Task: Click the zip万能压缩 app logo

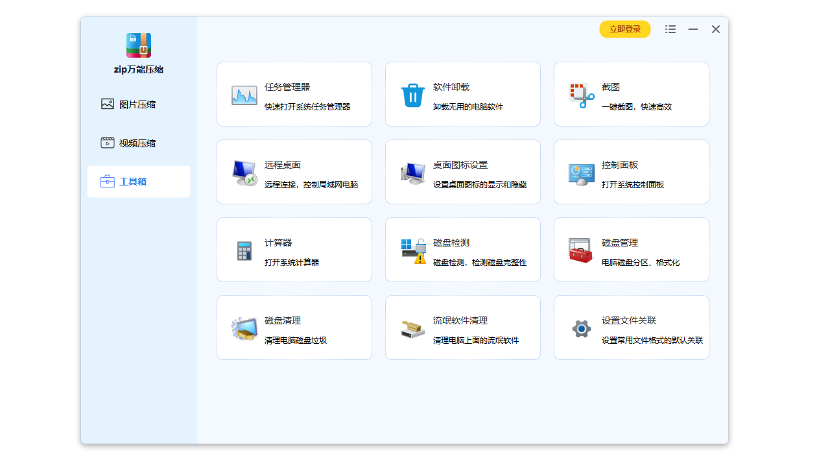Action: pyautogui.click(x=138, y=45)
